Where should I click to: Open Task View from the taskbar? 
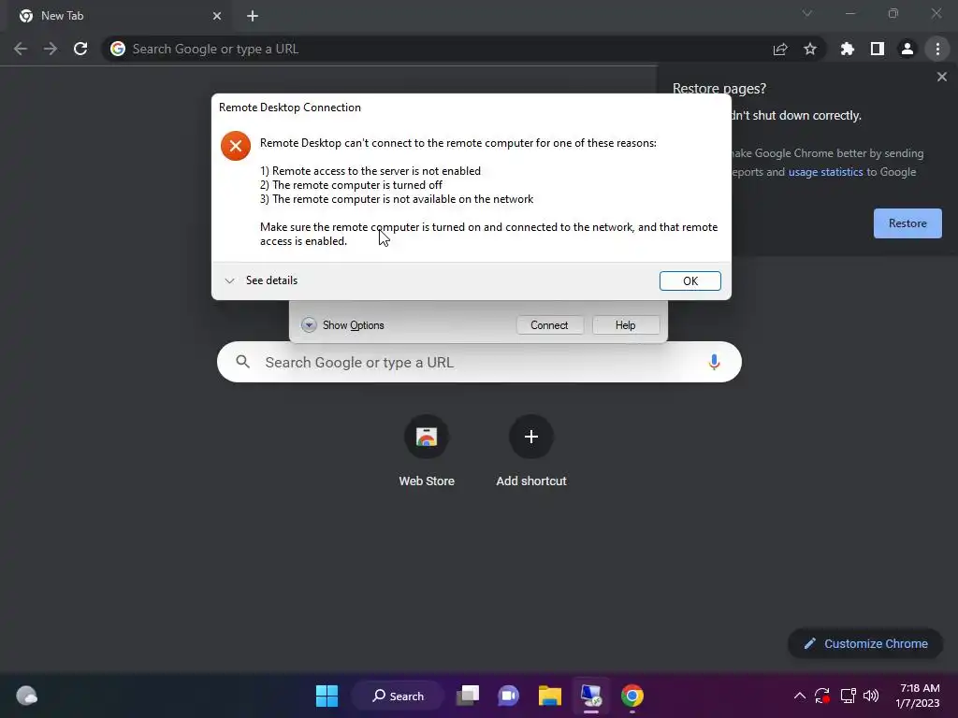469,696
